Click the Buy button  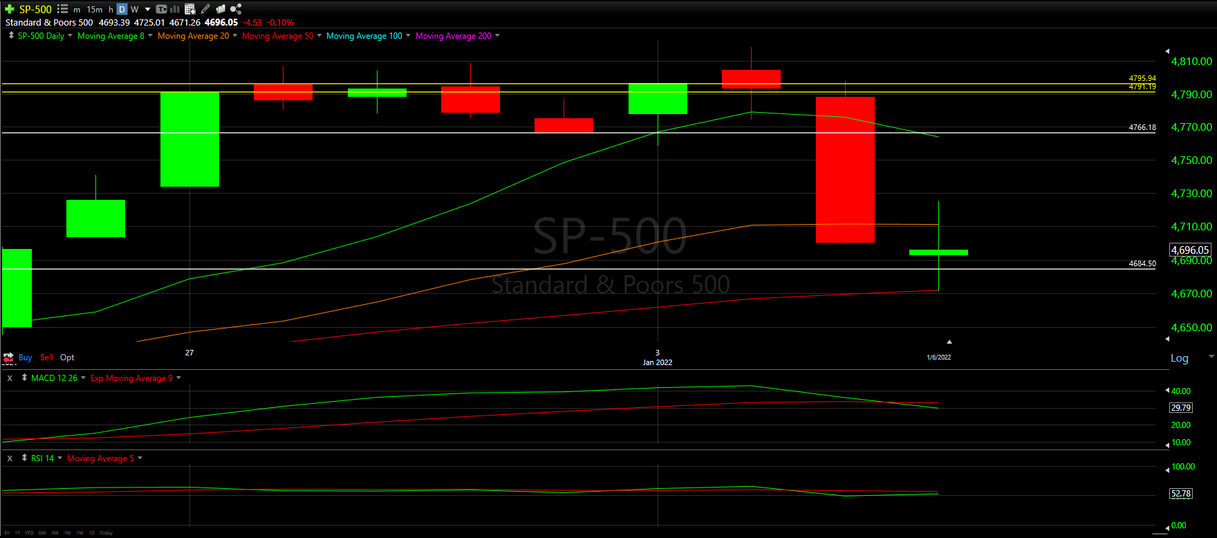coord(26,358)
